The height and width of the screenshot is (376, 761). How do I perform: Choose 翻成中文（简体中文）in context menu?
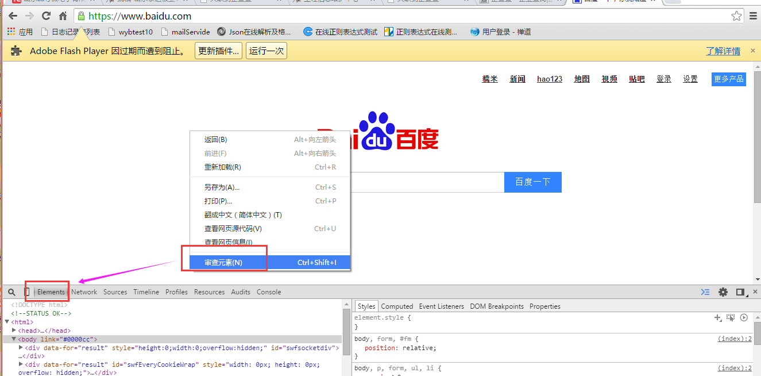coord(270,215)
